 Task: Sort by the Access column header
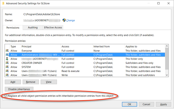[76, 46]
